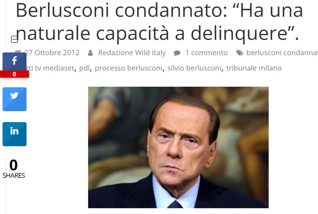318x214 pixels.
Task: Share article on Twitter
Action: click(14, 99)
